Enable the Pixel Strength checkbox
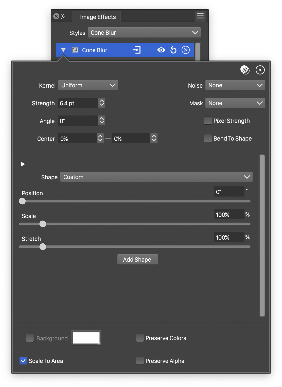 208,121
